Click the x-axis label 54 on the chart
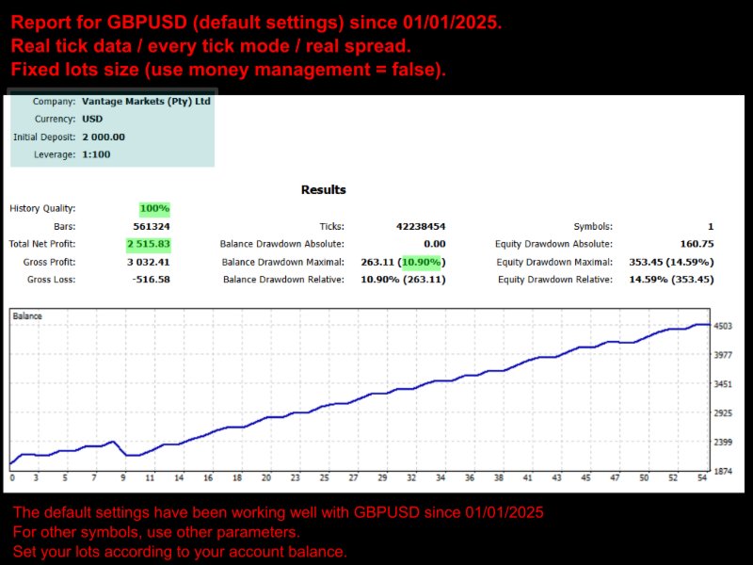Viewport: 753px width, 565px height. 702,477
